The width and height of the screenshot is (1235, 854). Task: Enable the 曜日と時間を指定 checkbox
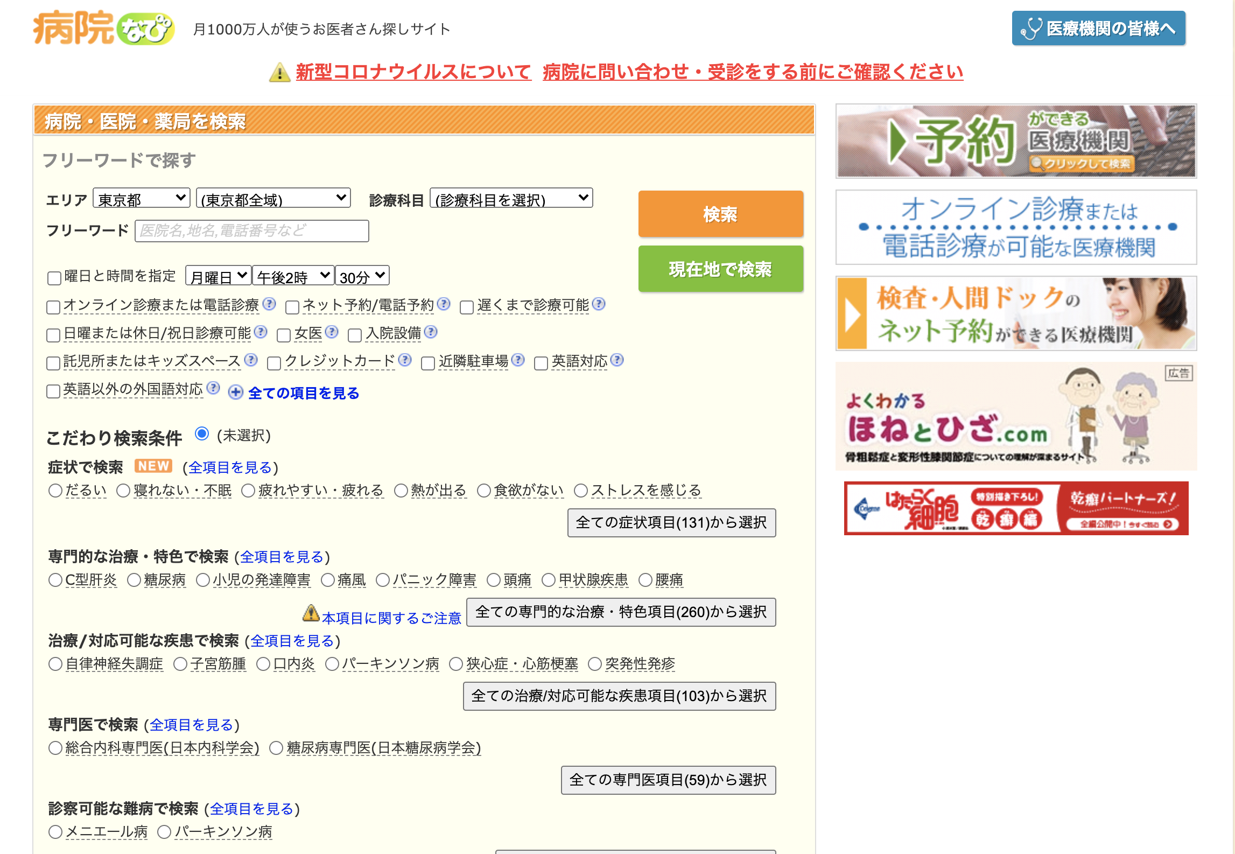point(53,277)
